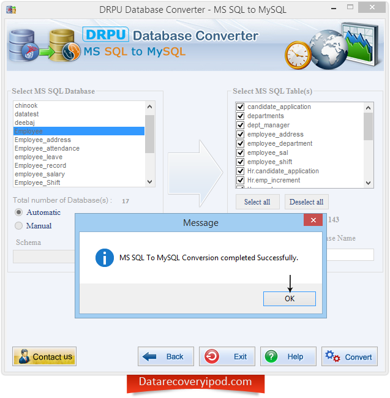Viewport: 390px width, 398px height.
Task: Click the Exit button
Action: pos(227,356)
